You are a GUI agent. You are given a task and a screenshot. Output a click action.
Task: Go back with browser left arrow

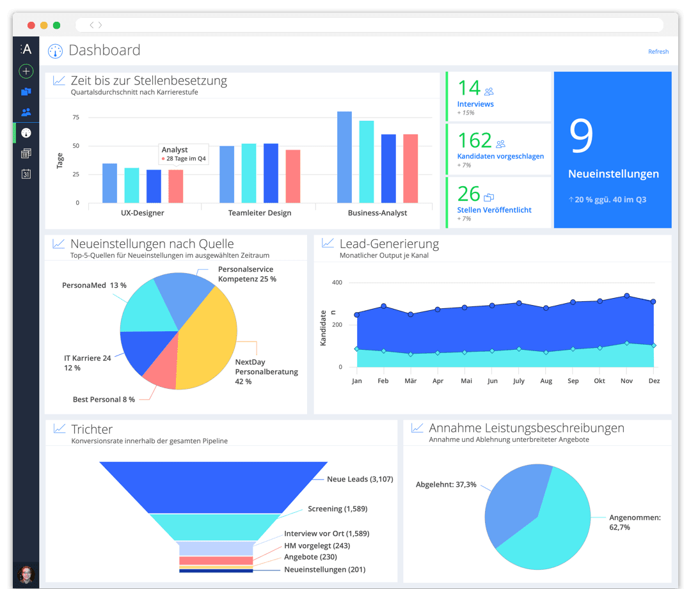[91, 25]
